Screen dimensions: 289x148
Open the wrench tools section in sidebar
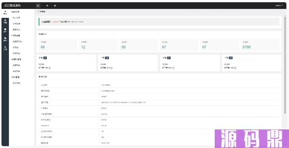(x=5, y=48)
